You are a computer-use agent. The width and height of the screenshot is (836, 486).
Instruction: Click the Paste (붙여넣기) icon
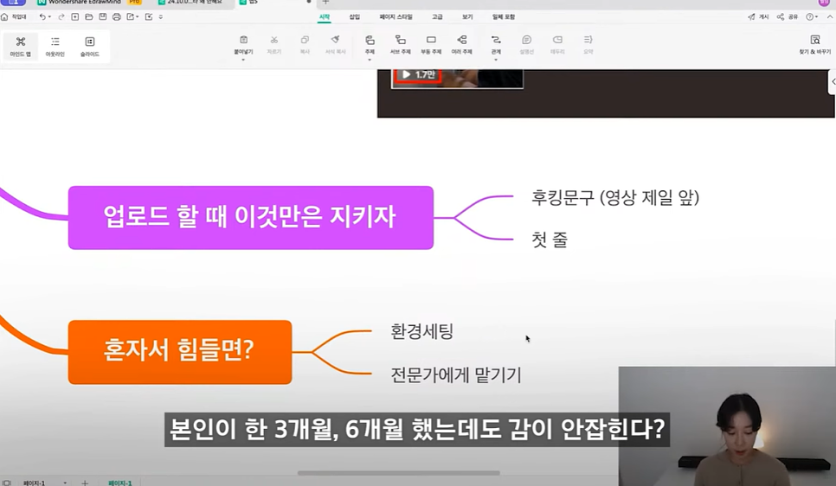(x=243, y=40)
